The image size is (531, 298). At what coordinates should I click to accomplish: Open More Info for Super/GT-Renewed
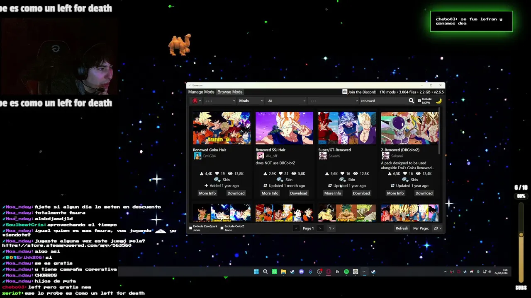(x=333, y=193)
